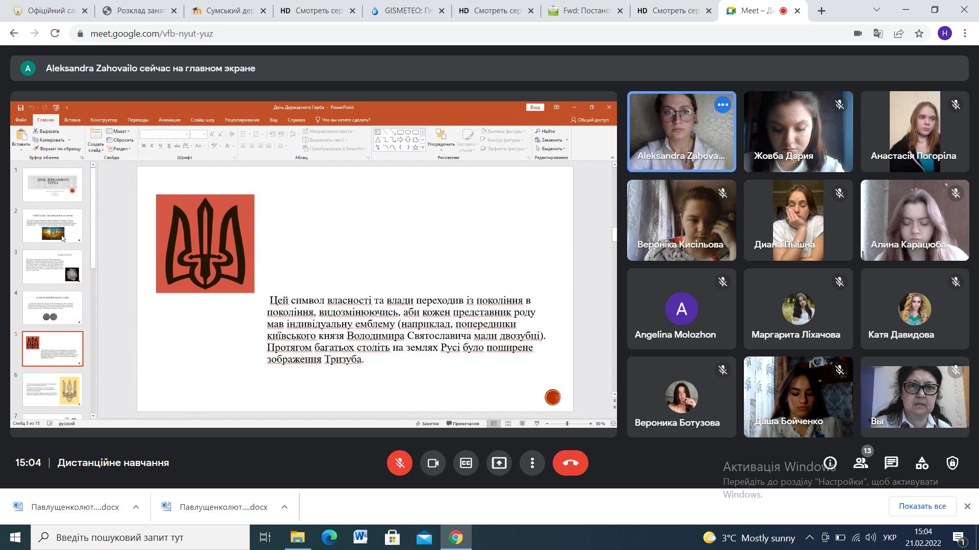Viewport: 979px width, 550px height.
Task: Open Chrome translate icon
Action: pyautogui.click(x=878, y=34)
